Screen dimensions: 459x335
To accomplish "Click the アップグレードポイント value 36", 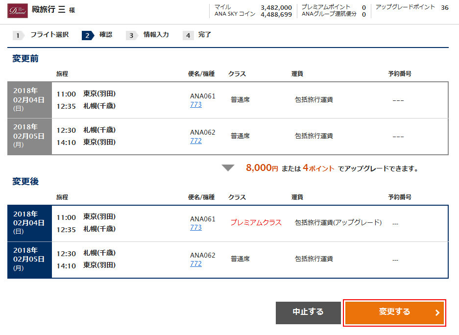I will (x=444, y=7).
